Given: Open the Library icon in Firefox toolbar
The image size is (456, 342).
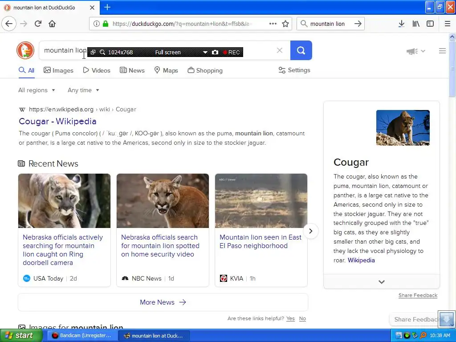Looking at the screenshot, I should [416, 24].
